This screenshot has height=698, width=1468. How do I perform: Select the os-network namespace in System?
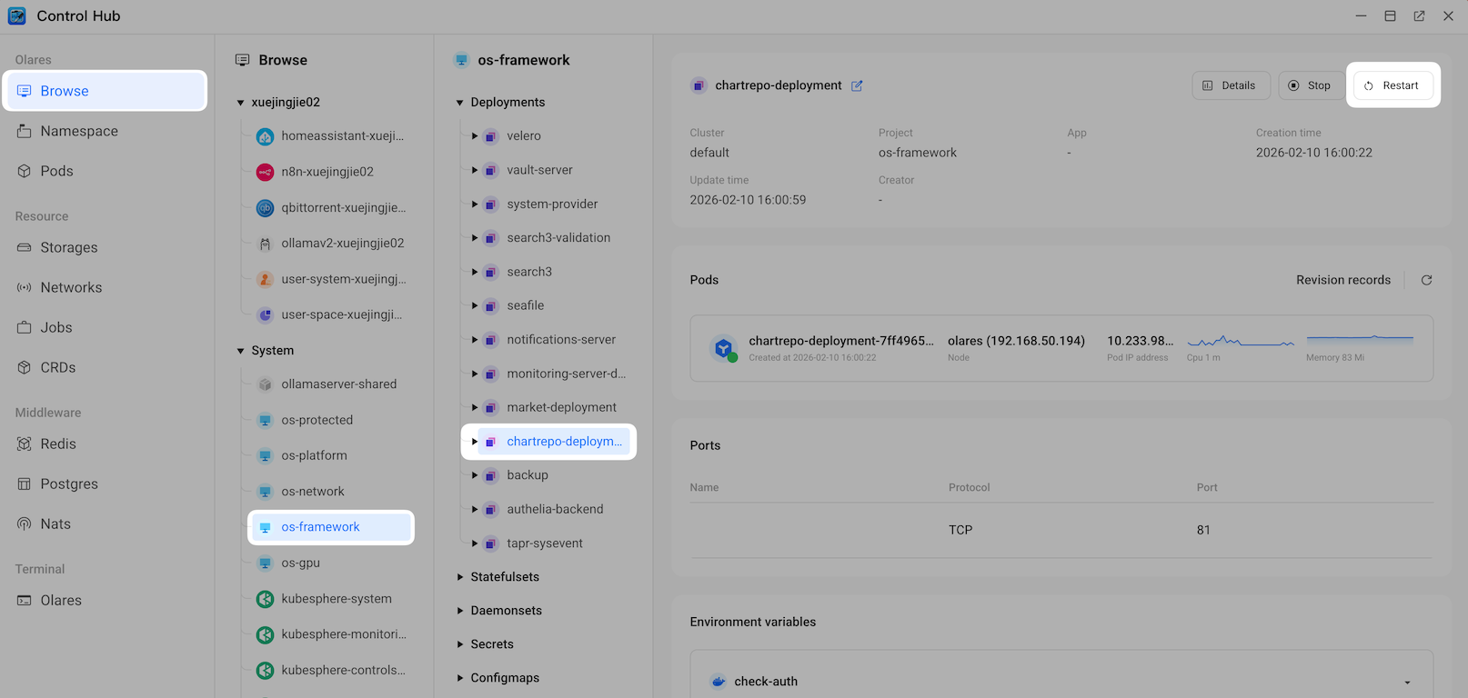point(312,492)
